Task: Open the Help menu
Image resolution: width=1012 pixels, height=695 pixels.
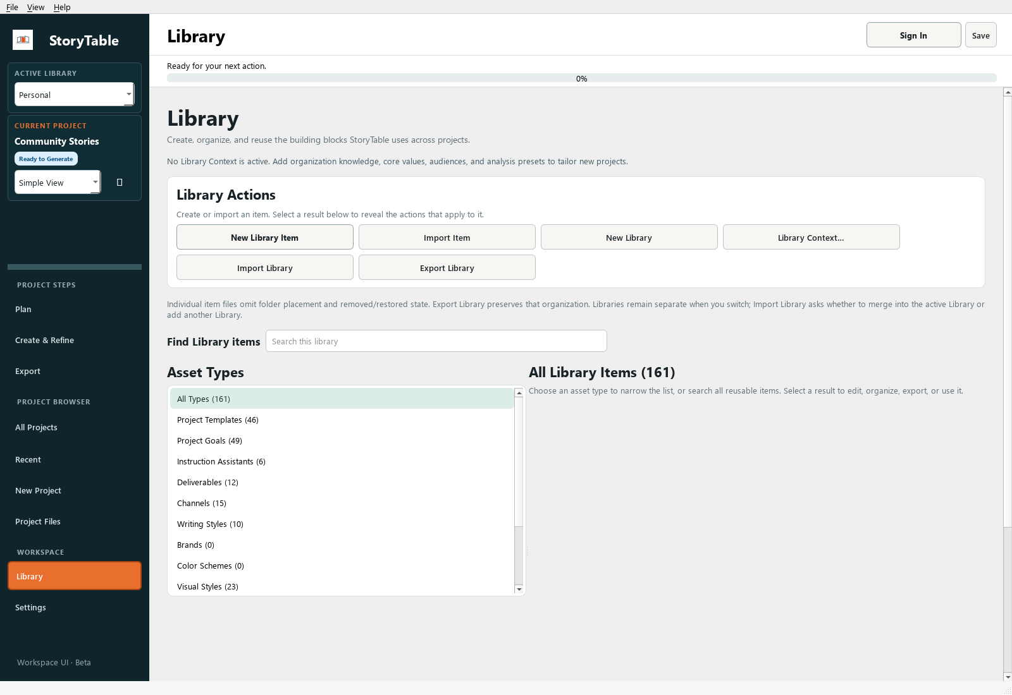Action: (62, 7)
